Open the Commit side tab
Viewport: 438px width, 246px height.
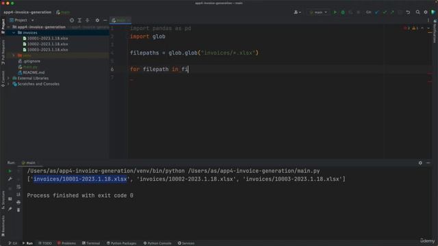click(x=3, y=79)
